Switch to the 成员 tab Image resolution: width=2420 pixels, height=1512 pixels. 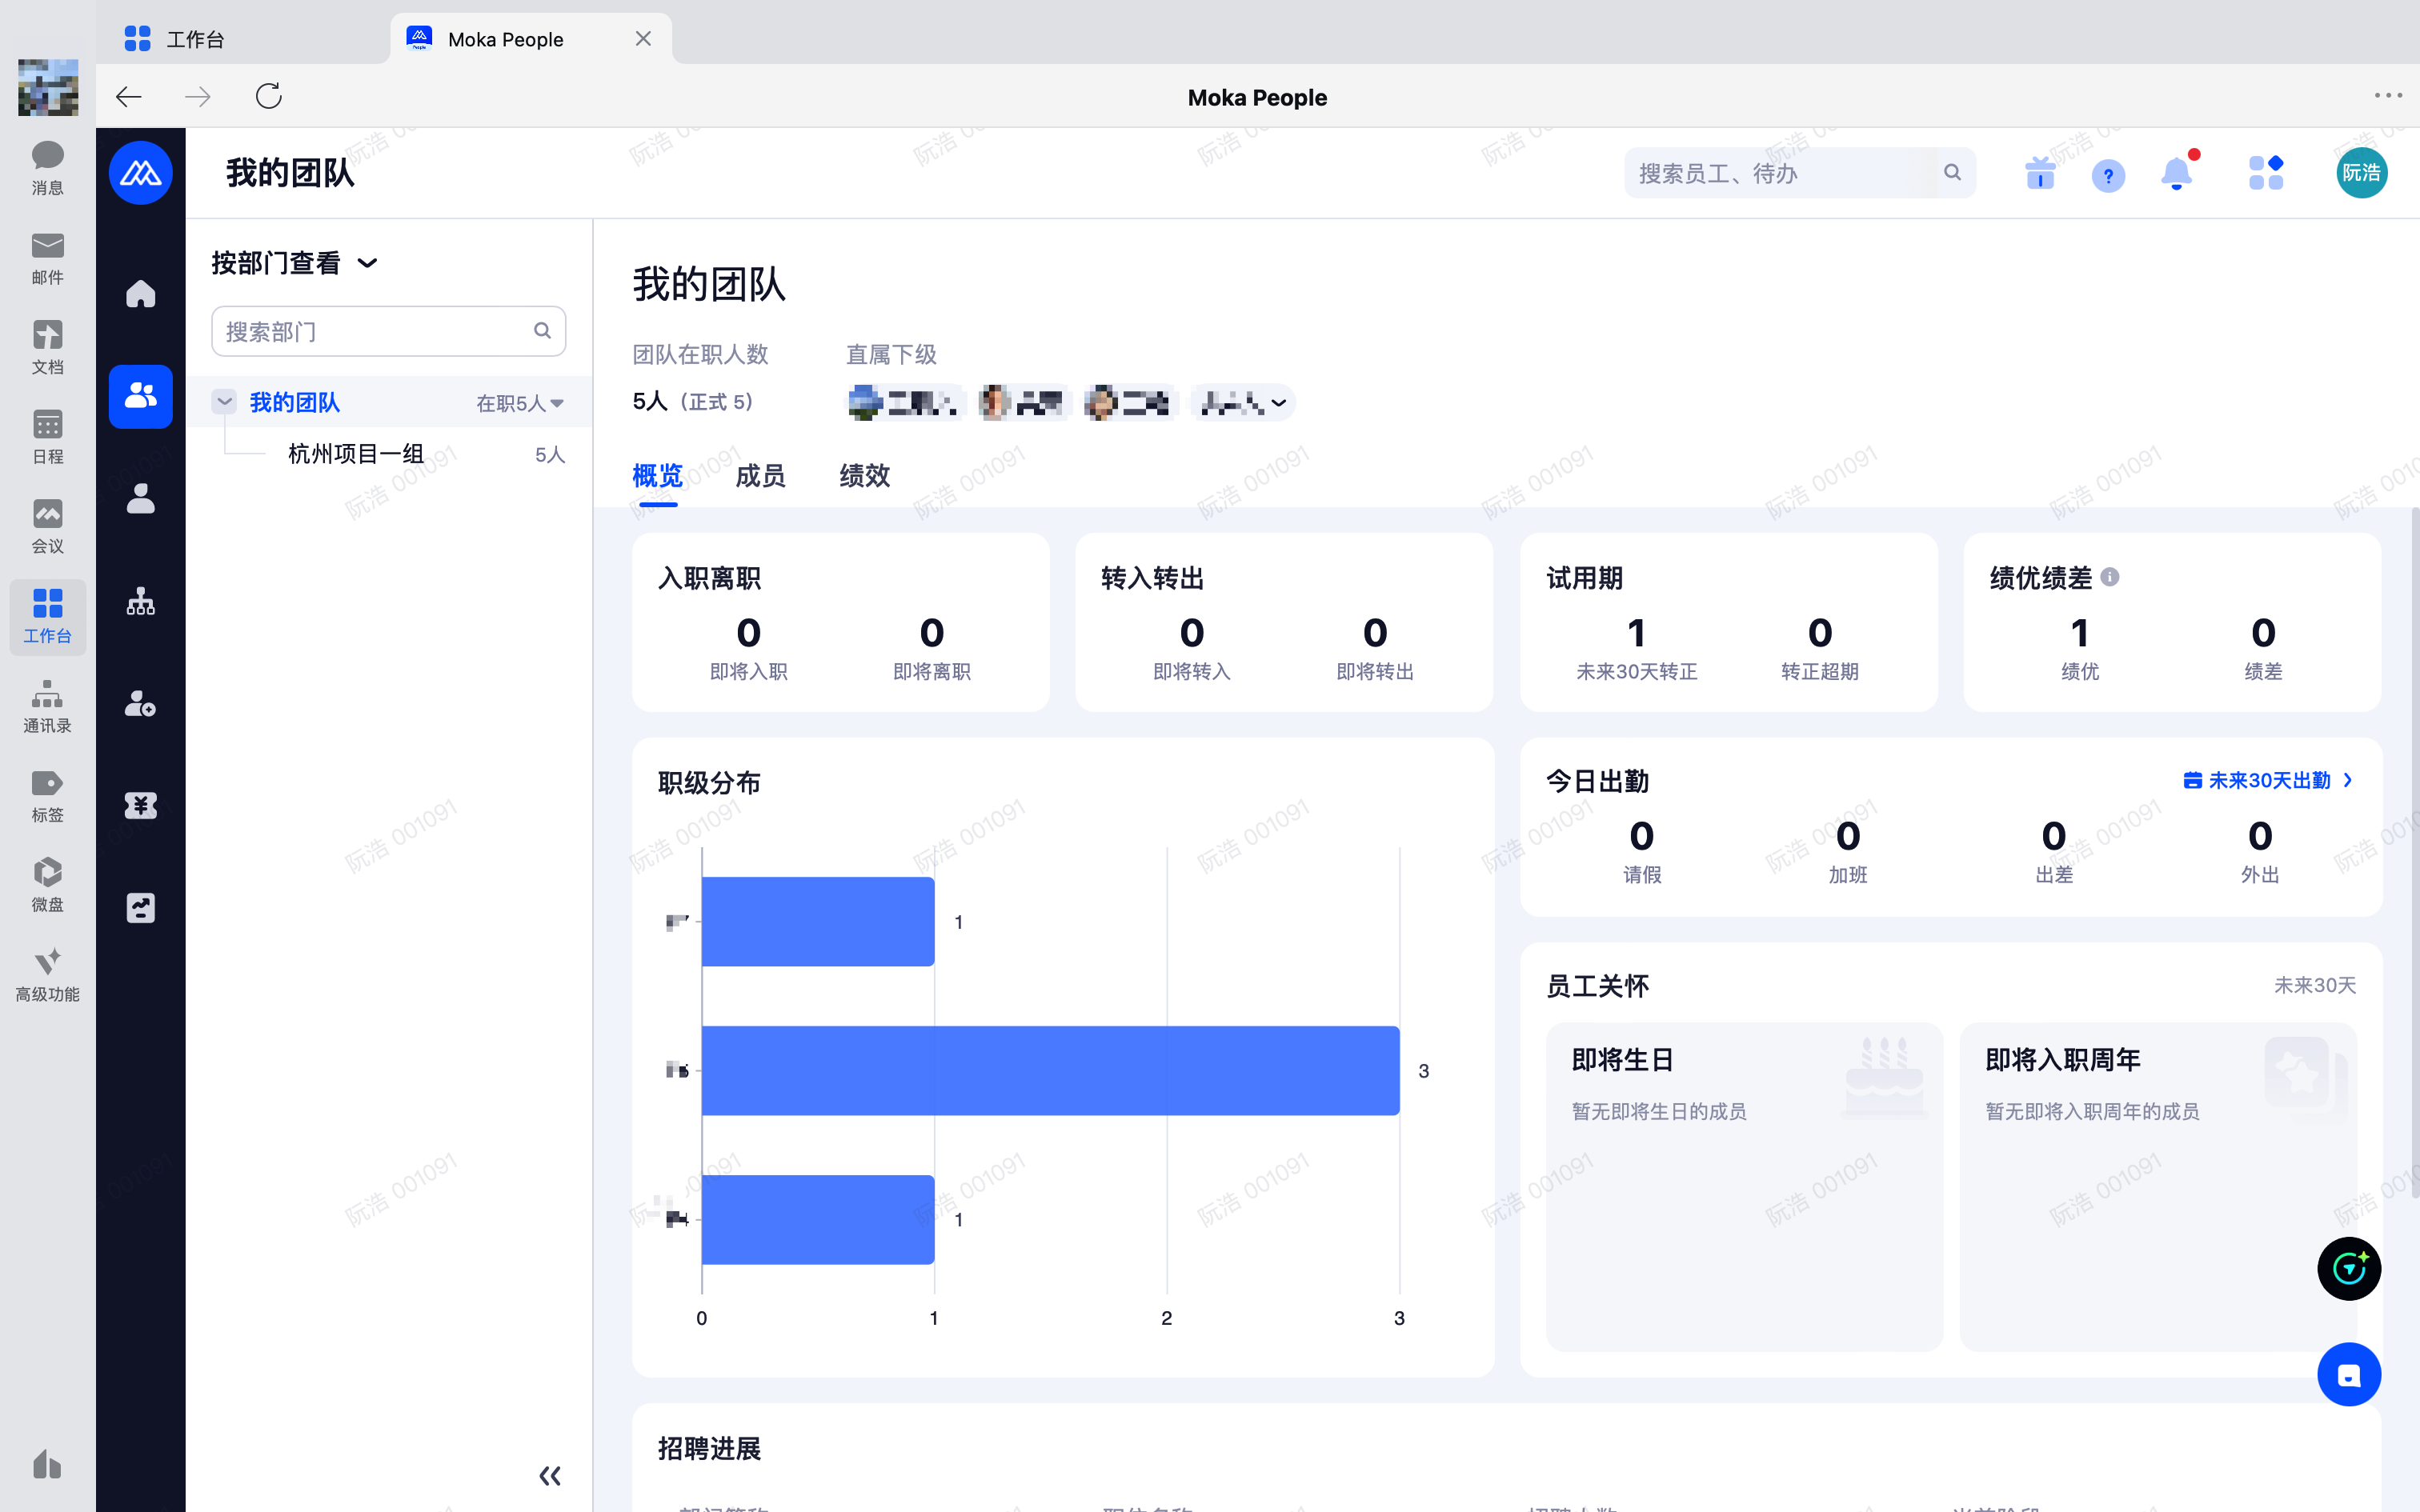(760, 476)
